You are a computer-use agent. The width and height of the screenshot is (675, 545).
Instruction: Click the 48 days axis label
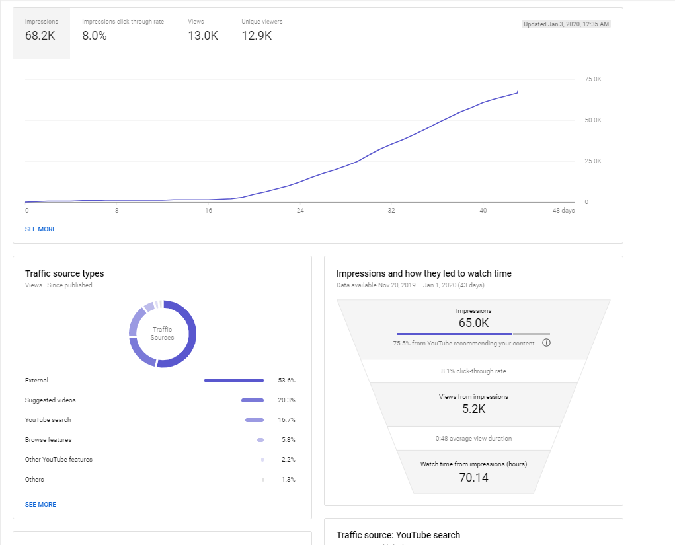[563, 210]
